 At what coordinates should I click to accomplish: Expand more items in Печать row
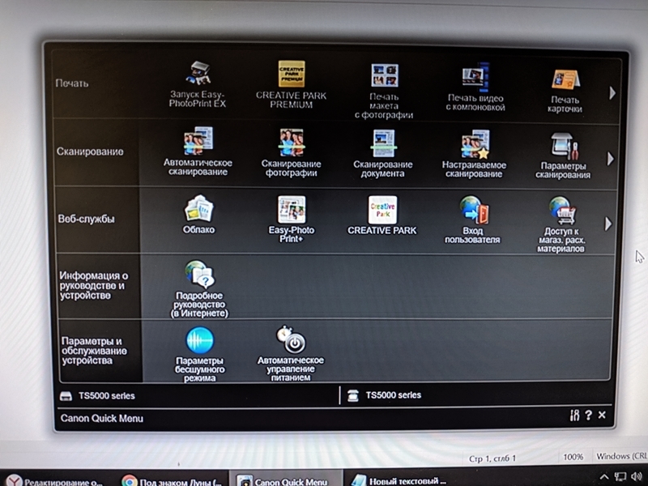(612, 93)
